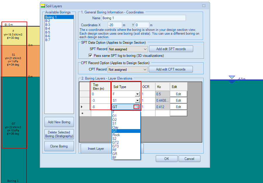Click the -8.5 m water level label

coord(242,79)
